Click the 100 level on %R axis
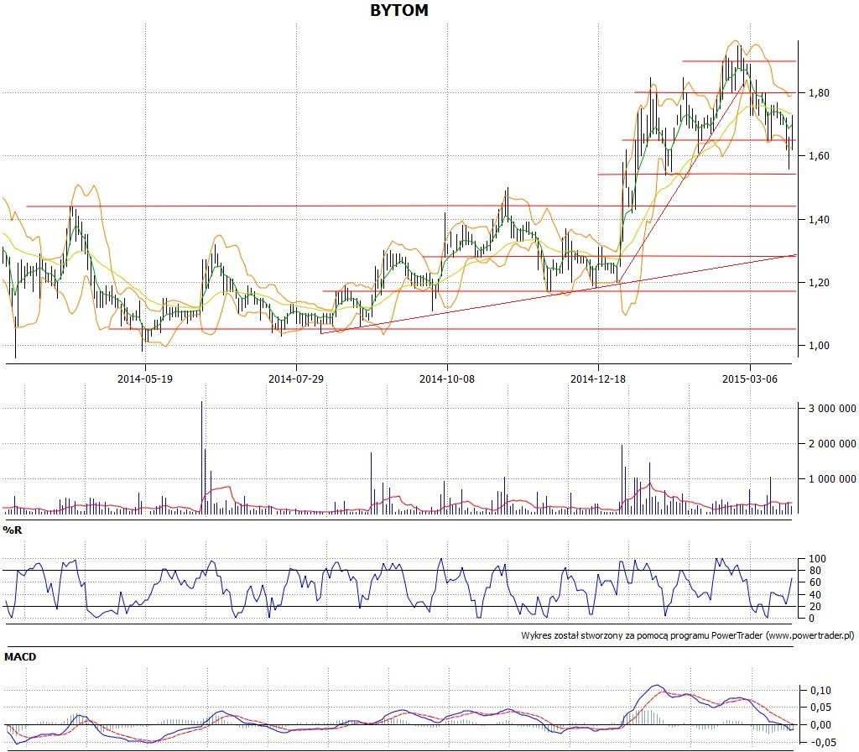This screenshot has width=859, height=752. (817, 559)
